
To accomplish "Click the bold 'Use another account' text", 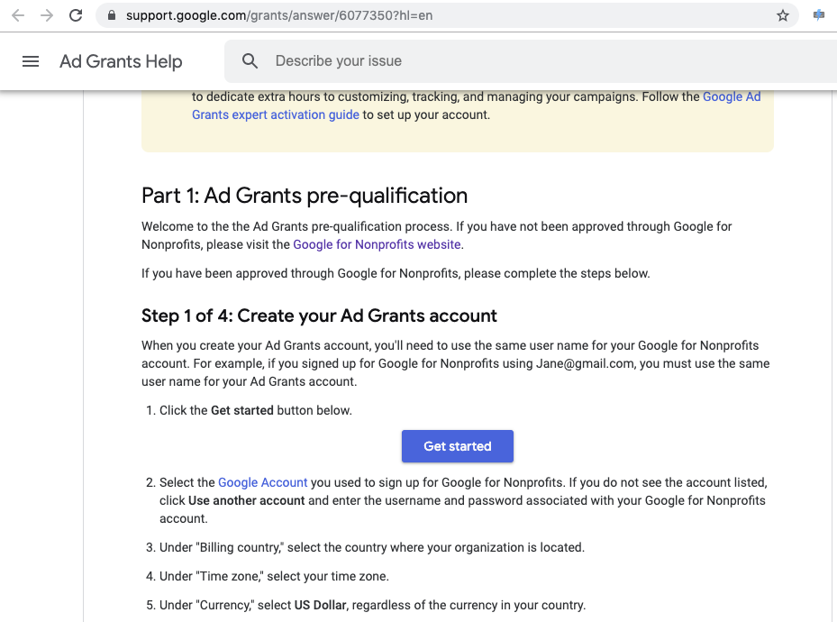I will [x=247, y=501].
